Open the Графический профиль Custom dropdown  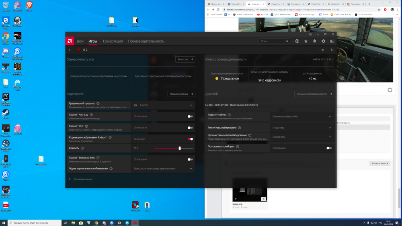163,105
